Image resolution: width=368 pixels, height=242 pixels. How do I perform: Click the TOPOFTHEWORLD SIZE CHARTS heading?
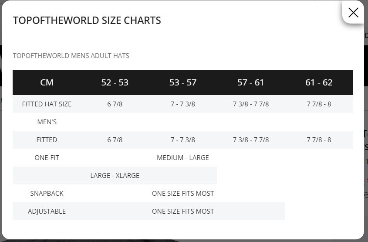[87, 20]
